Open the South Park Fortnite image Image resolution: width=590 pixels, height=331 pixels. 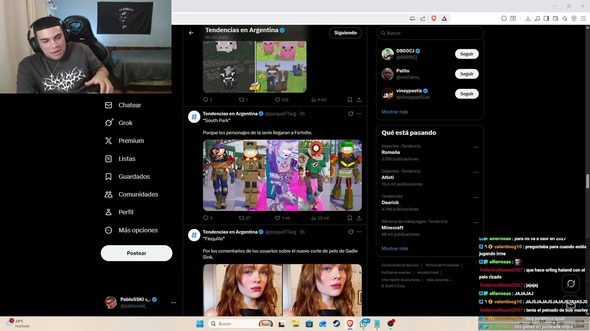[x=282, y=175]
